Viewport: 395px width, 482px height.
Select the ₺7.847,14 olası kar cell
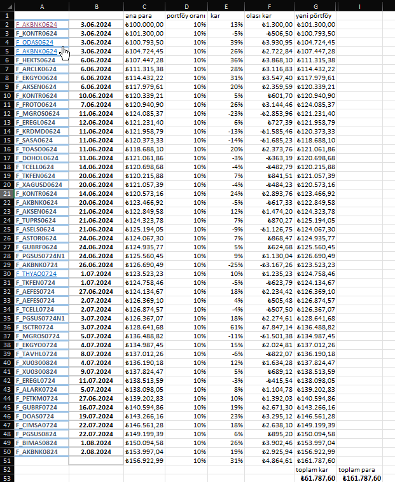pos(269,327)
